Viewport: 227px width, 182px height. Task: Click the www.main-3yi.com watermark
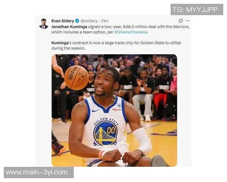tap(39, 173)
